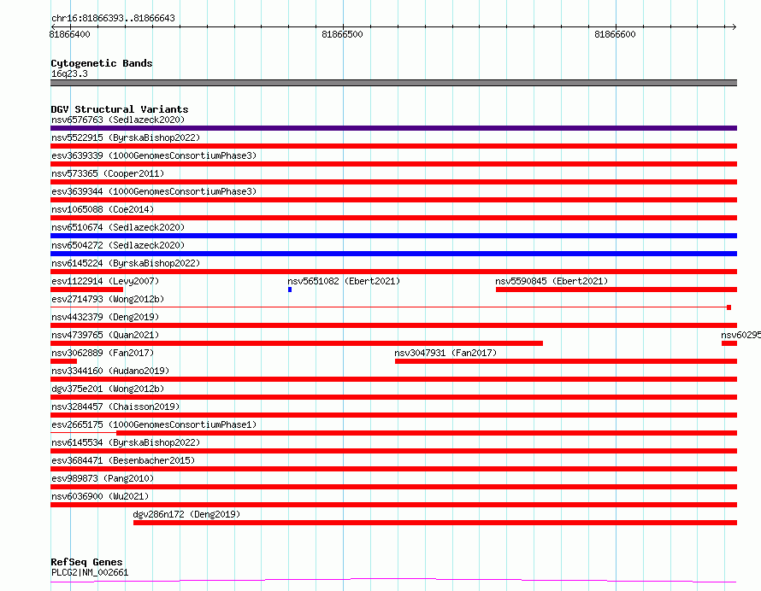Viewport: 761px width, 591px height.
Task: Click the red nsv5590845 variant bar
Action: point(616,290)
